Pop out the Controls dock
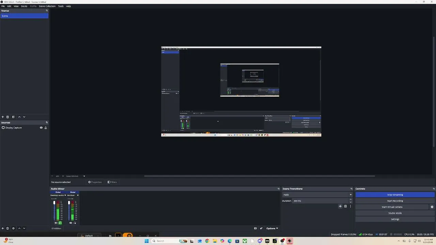This screenshot has width=436, height=245. [x=434, y=189]
